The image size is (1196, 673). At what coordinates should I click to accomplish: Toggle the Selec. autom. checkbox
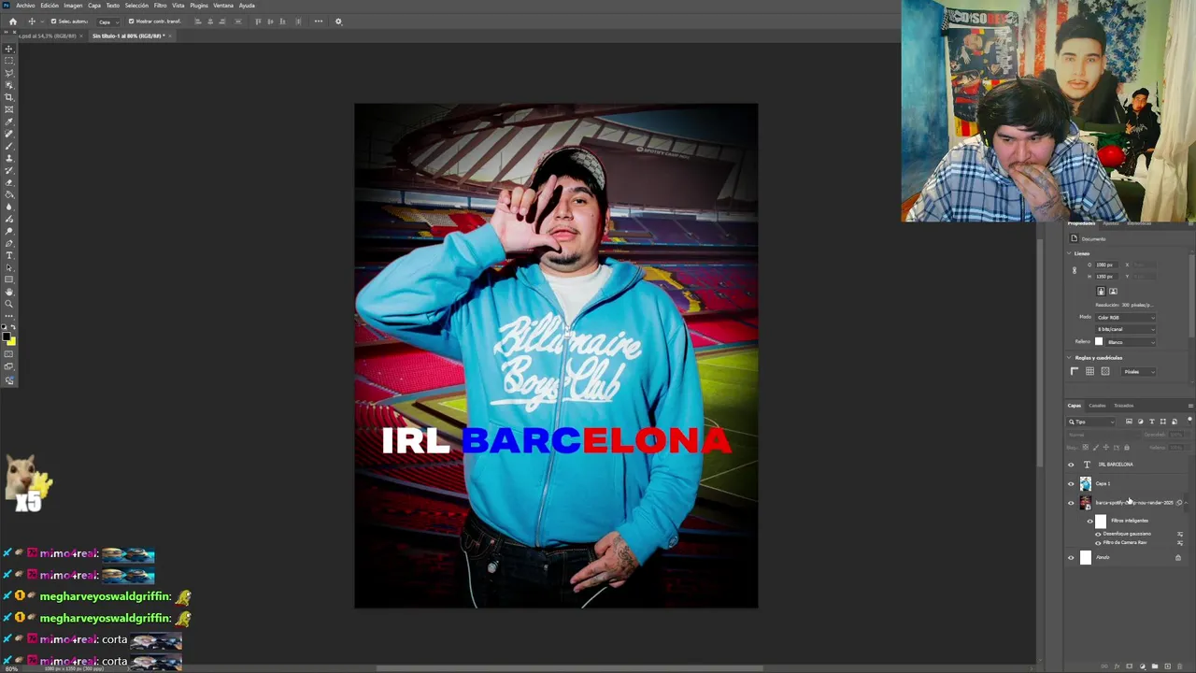point(53,21)
